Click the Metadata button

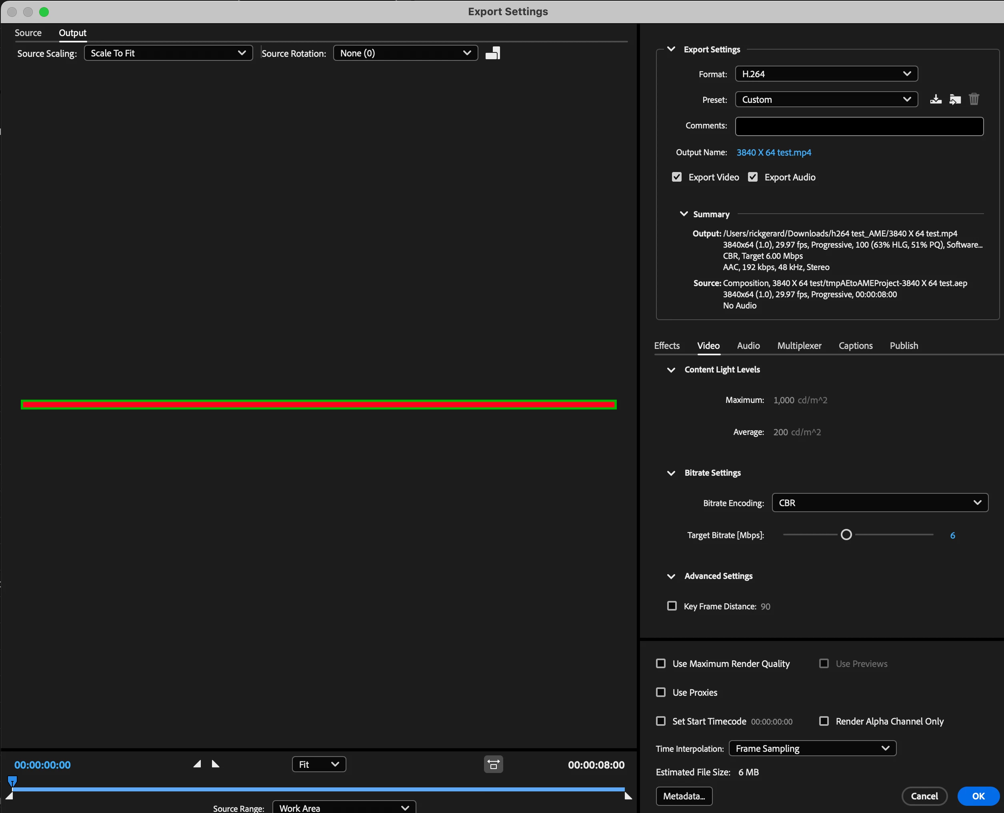tap(684, 796)
